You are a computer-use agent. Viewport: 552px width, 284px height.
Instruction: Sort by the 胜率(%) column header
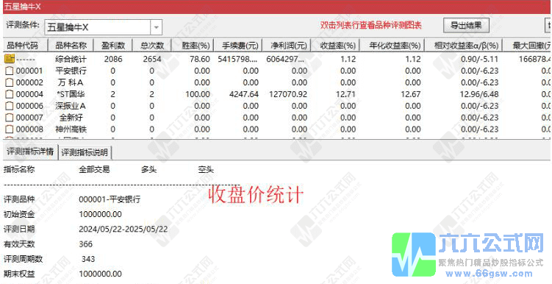coord(193,46)
